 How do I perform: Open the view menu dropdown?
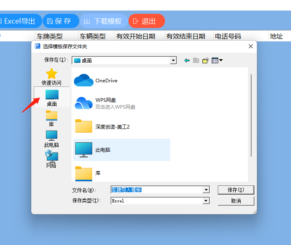coord(217,60)
